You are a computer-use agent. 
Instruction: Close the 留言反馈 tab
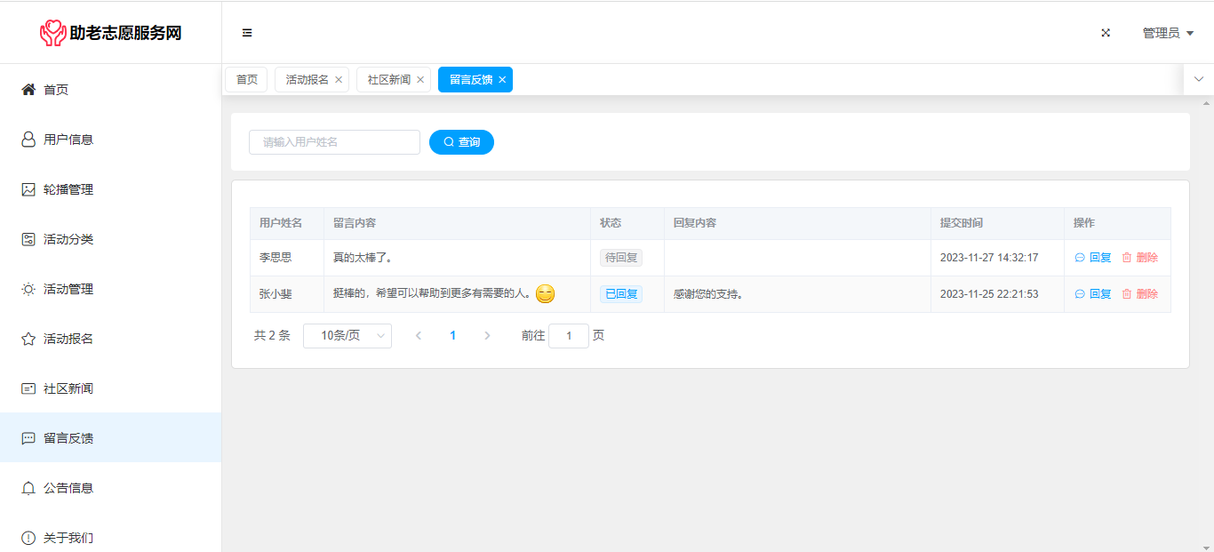[x=502, y=80]
